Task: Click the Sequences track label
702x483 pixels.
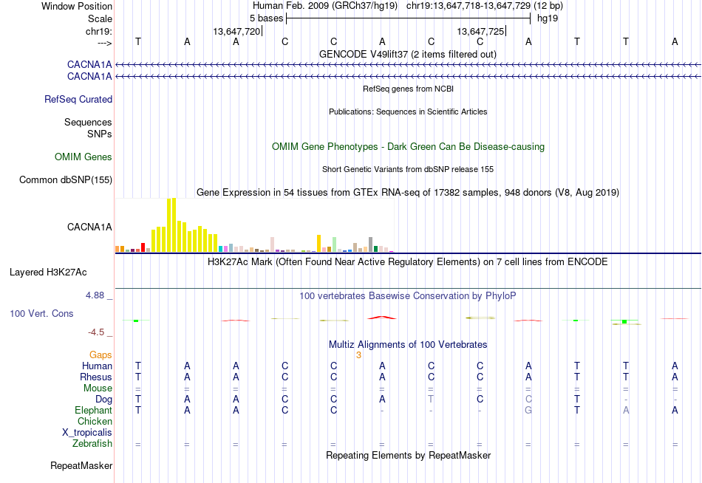Action: pyautogui.click(x=88, y=122)
